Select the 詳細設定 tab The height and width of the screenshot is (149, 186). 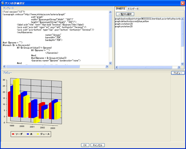click(120, 8)
